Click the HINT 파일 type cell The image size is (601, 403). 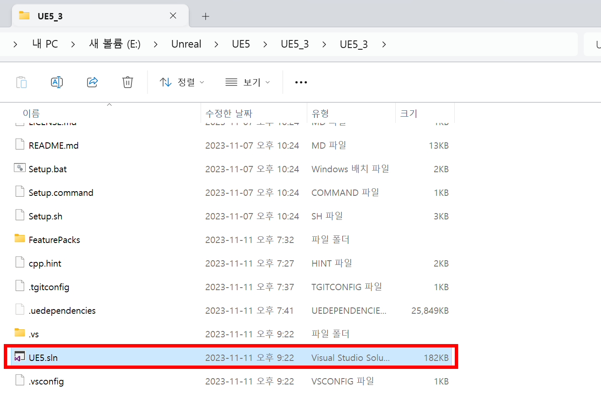point(332,264)
